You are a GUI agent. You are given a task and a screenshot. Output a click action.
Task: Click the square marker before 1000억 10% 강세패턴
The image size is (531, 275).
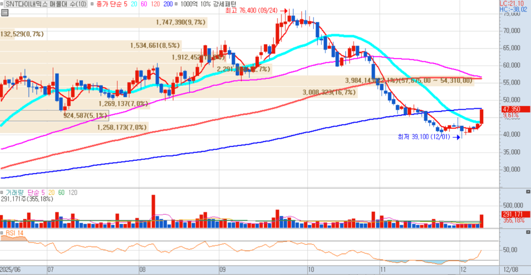coord(176,4)
